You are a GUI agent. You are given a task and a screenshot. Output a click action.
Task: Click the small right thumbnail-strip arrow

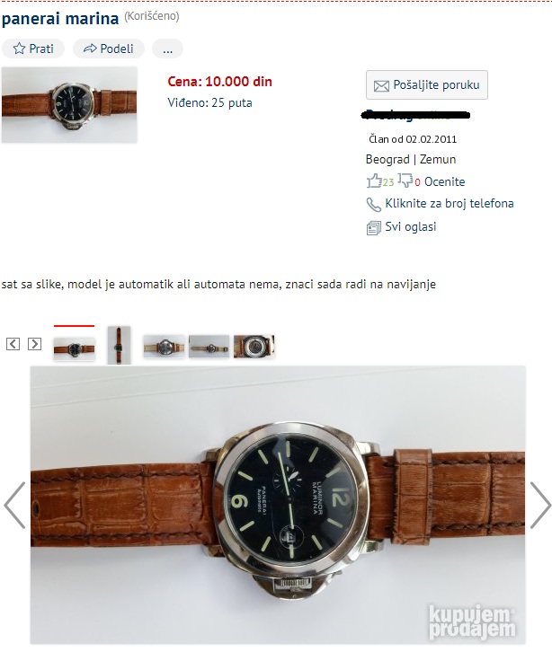pyautogui.click(x=34, y=344)
